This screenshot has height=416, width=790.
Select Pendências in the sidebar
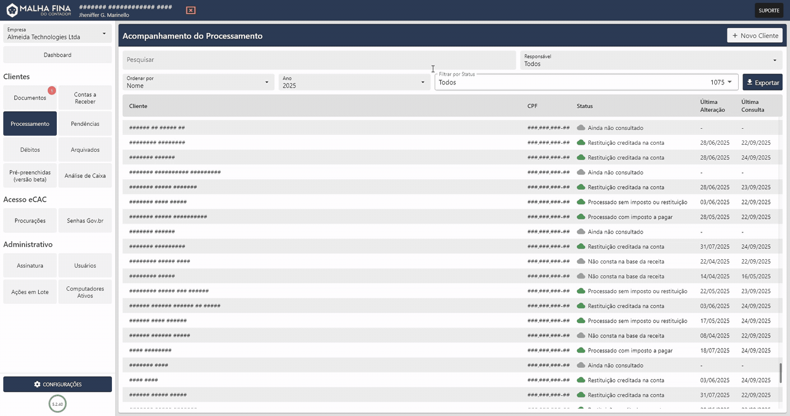pos(85,123)
